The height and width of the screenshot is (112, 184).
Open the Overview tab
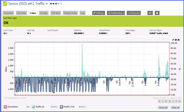(8, 13)
